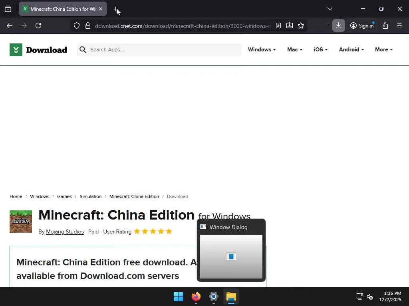Open Simulation breadcrumb link
Image resolution: width=409 pixels, height=306 pixels.
(x=91, y=196)
